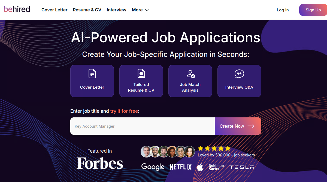Click the behired logo
This screenshot has width=327, height=183.
[17, 9]
